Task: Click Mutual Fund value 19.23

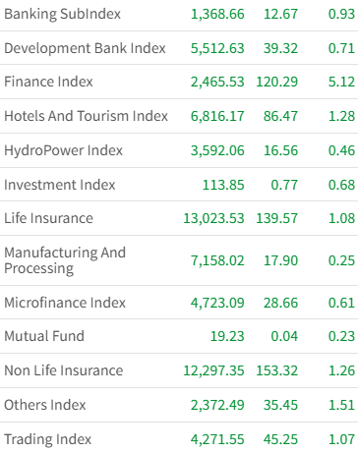Action: click(x=227, y=336)
